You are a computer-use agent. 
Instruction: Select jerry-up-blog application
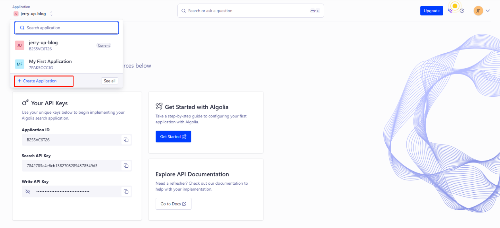66,45
